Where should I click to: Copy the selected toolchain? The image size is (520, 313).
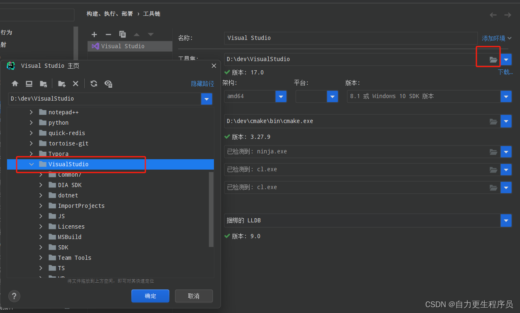click(x=123, y=35)
